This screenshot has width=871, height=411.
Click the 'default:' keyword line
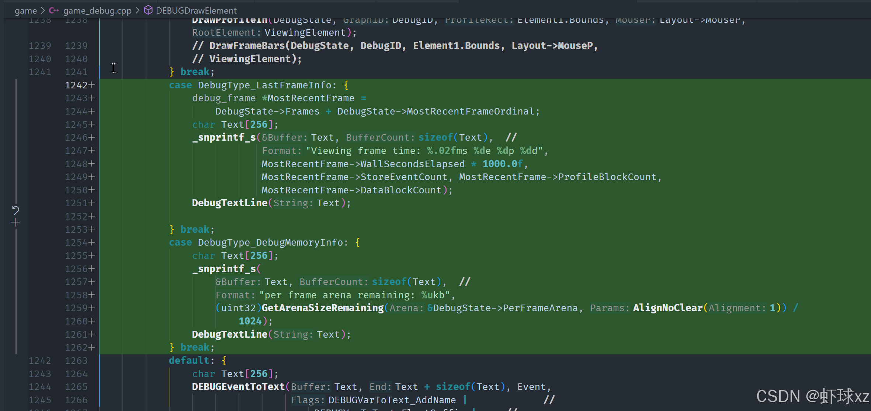click(189, 361)
